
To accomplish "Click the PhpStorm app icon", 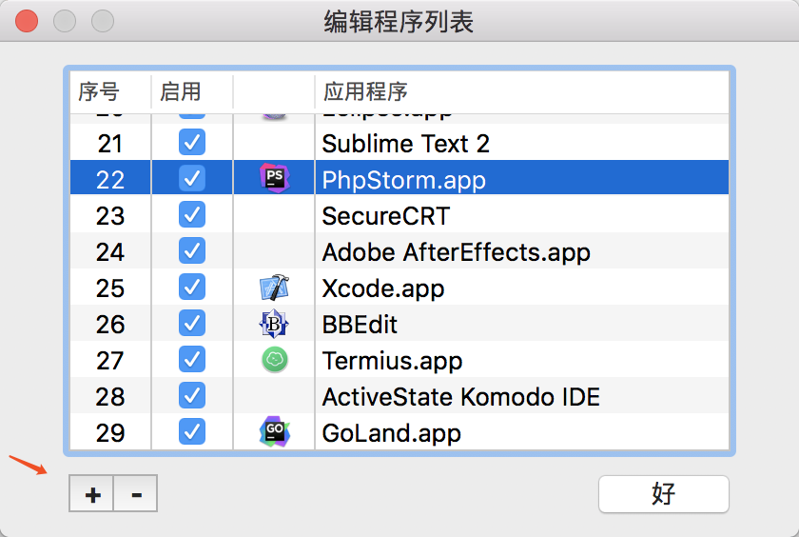I will [x=275, y=178].
